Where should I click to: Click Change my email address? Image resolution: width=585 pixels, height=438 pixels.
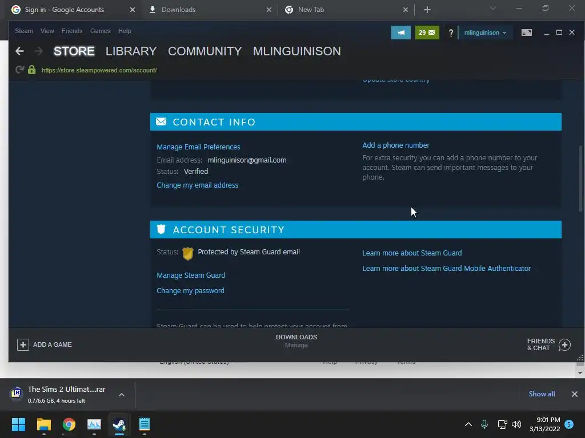197,185
